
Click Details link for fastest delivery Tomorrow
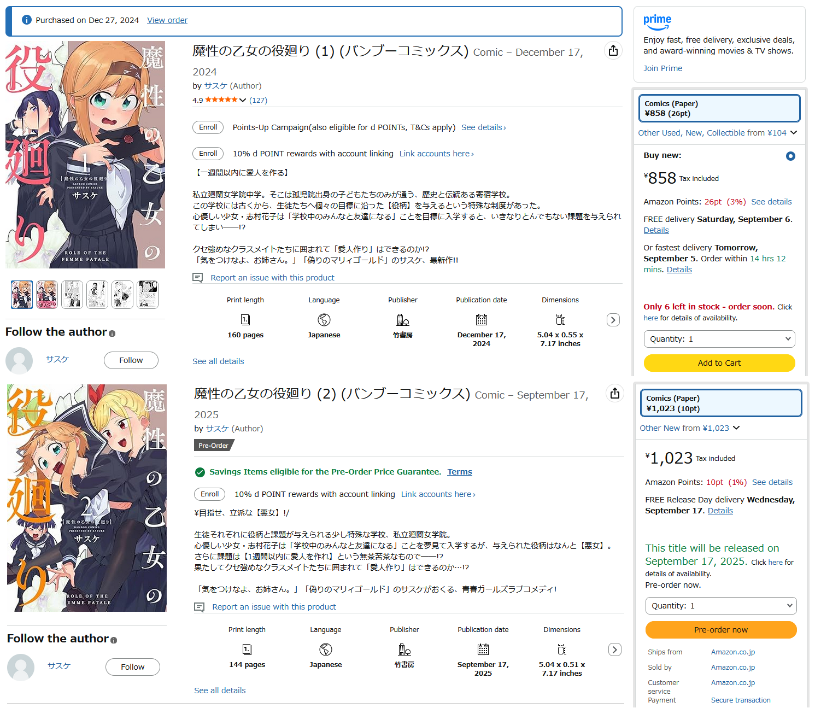(679, 270)
